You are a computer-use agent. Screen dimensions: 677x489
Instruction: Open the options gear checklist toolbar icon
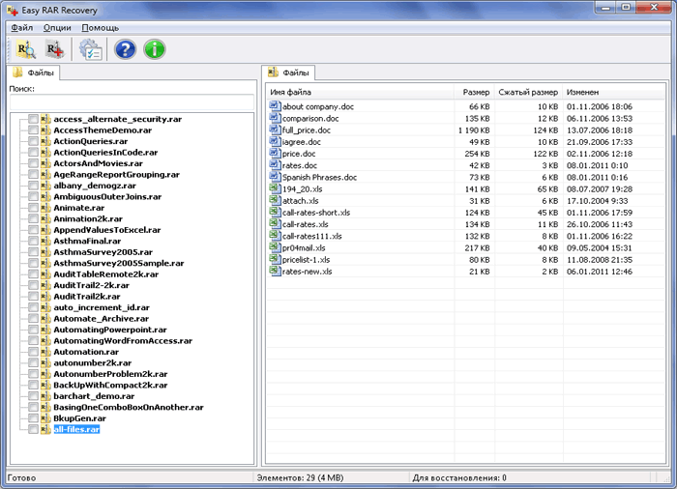click(91, 49)
